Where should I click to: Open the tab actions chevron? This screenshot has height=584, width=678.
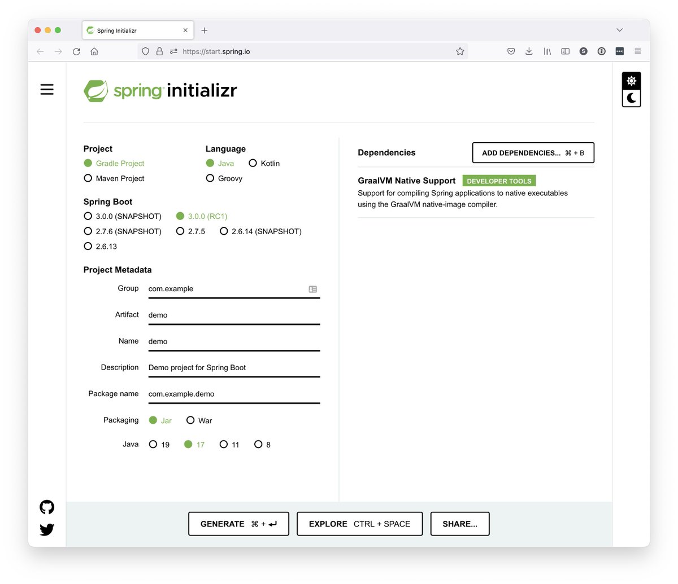pyautogui.click(x=619, y=30)
